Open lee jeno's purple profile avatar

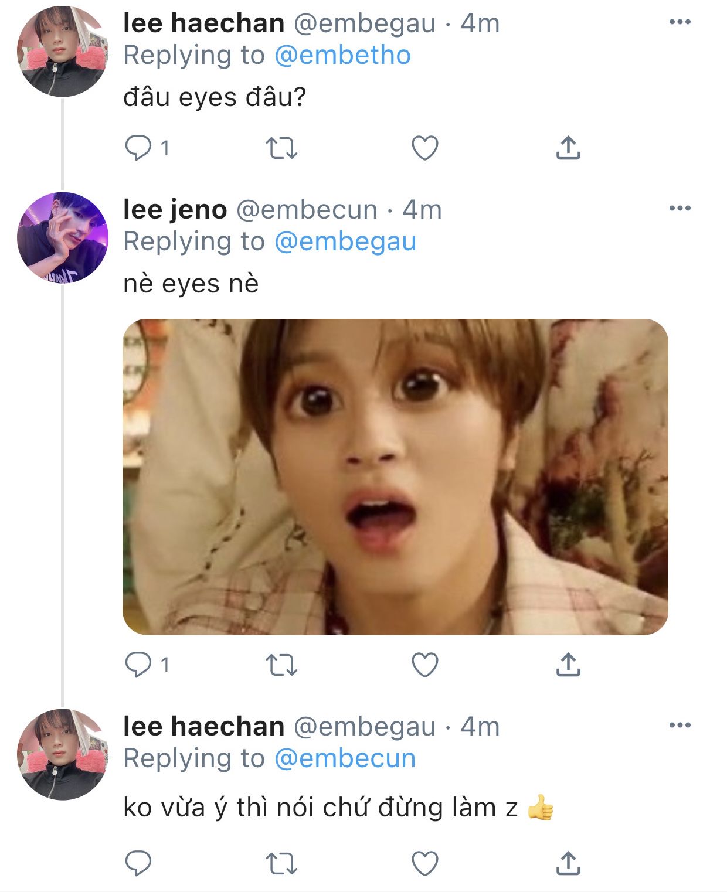tap(63, 237)
